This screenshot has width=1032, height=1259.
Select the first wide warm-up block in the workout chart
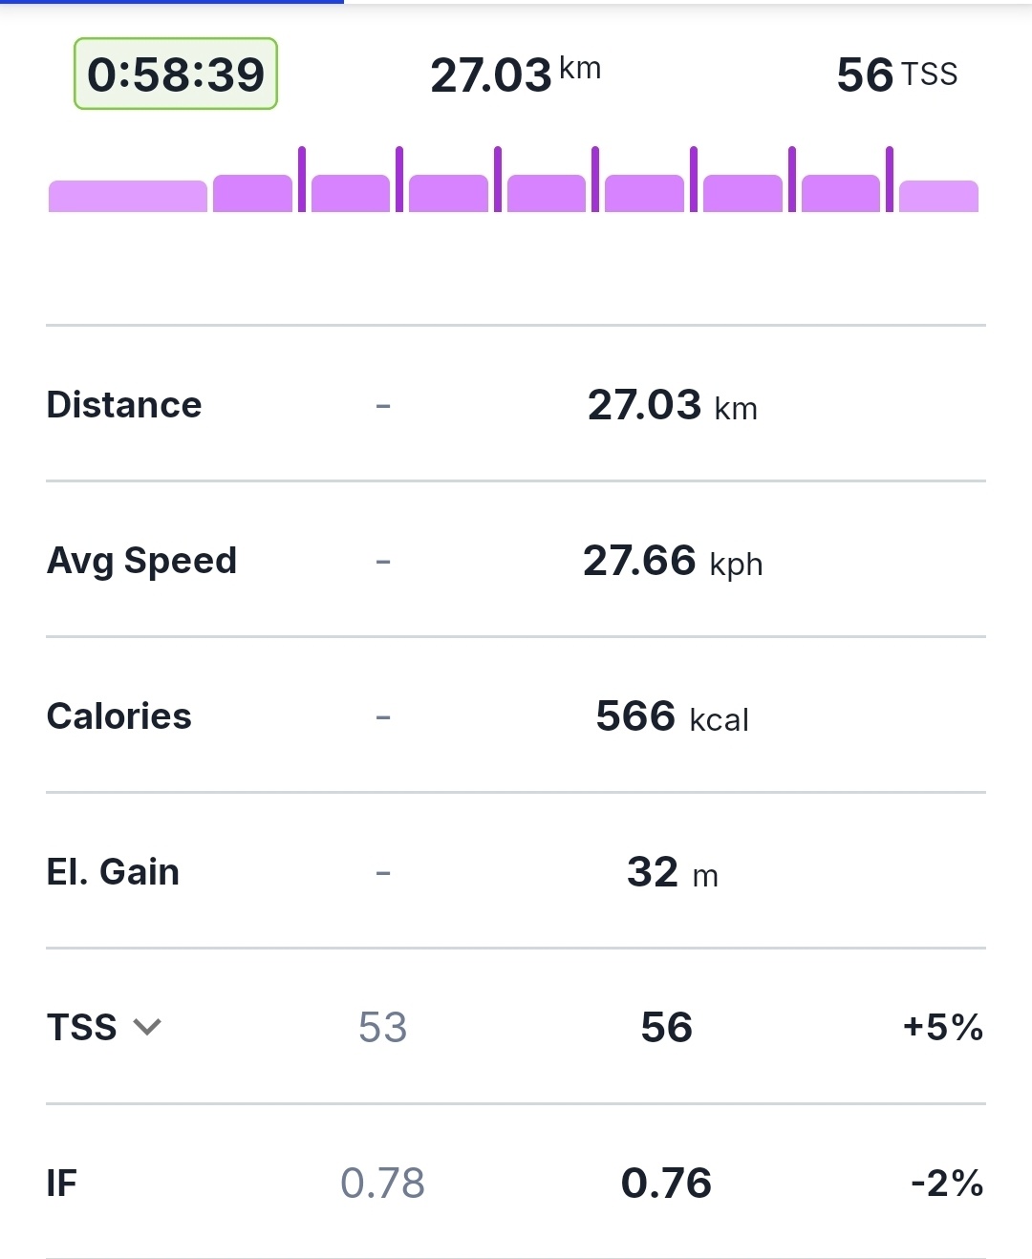coord(127,196)
